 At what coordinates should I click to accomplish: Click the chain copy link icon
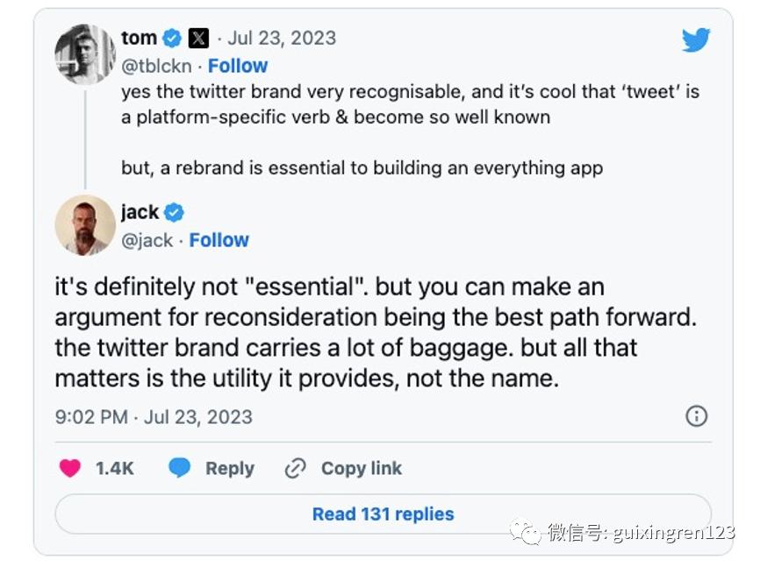(295, 469)
